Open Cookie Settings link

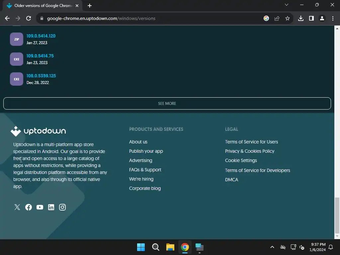[241, 160]
